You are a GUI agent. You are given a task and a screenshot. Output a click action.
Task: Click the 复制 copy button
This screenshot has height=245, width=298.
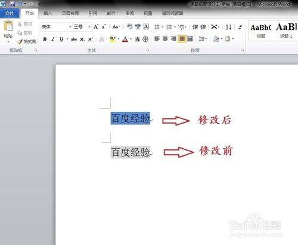[x=25, y=33]
